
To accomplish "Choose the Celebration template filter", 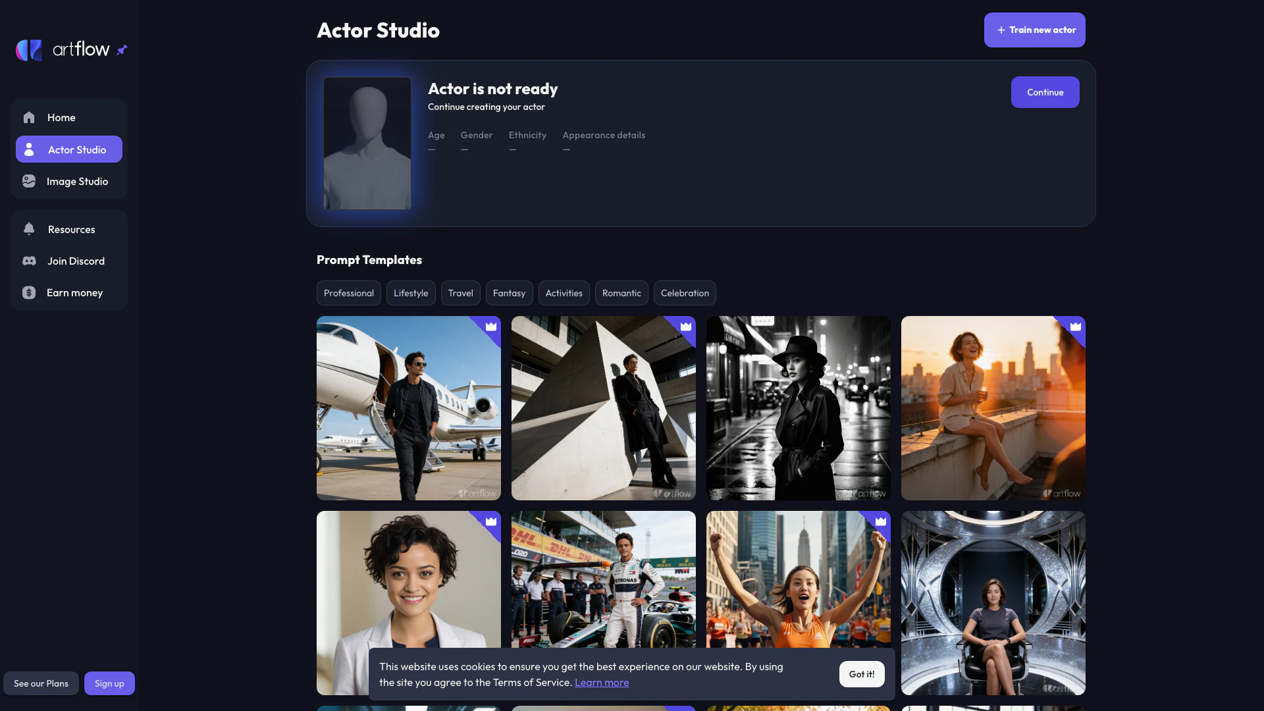I will point(685,294).
